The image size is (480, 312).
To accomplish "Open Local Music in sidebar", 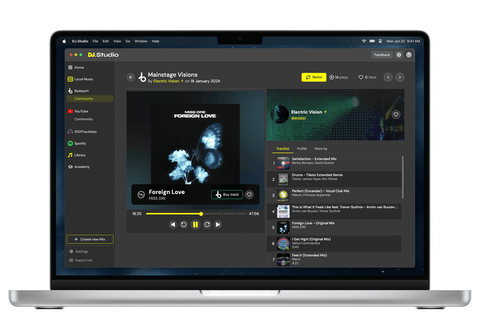I will click(x=81, y=79).
